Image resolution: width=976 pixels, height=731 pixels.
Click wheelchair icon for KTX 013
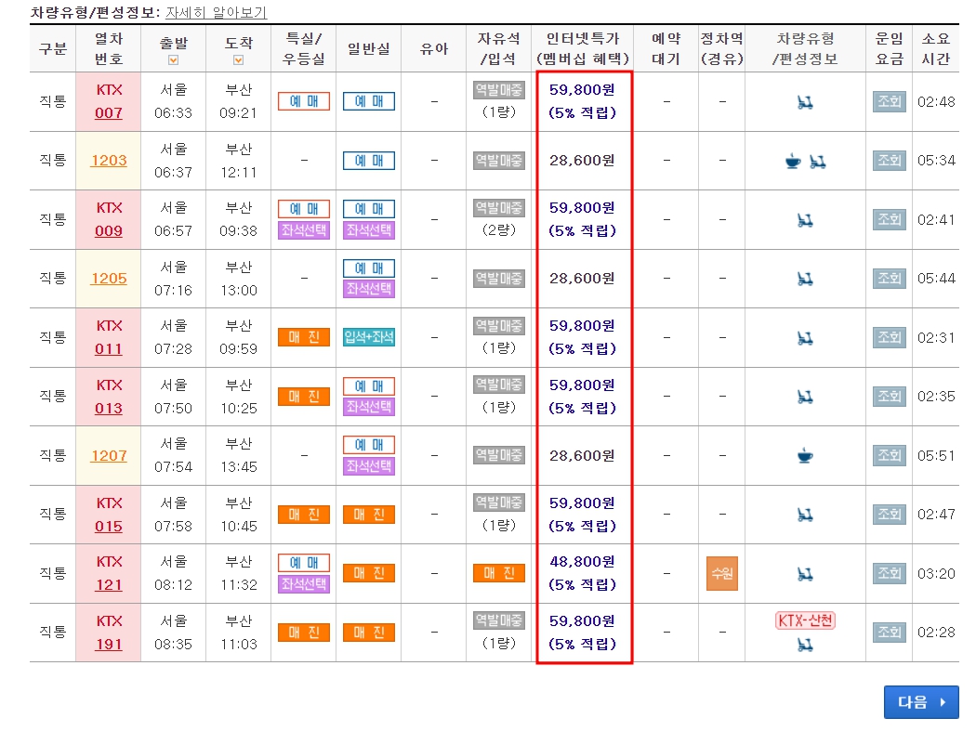805,397
